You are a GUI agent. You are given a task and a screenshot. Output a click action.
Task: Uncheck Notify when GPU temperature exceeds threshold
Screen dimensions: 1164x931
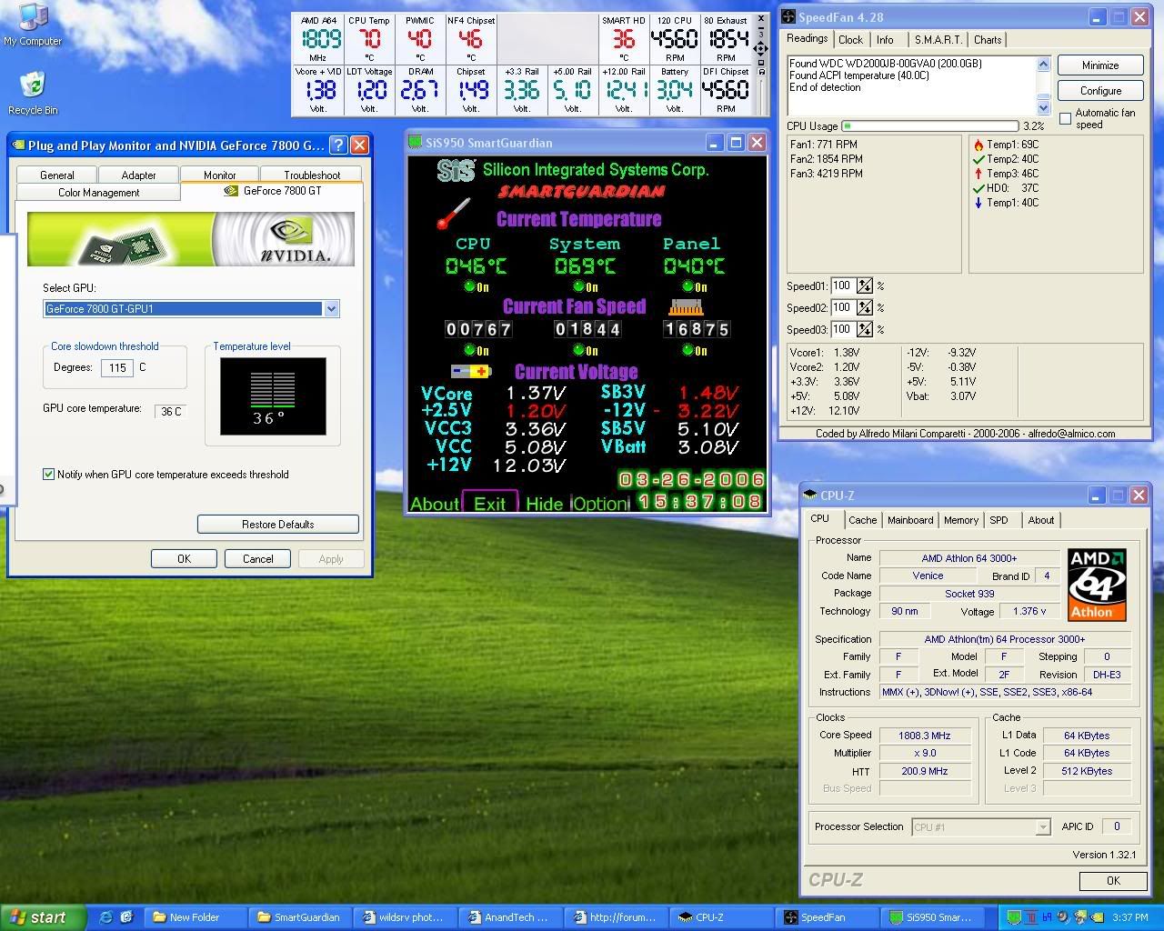click(x=49, y=475)
